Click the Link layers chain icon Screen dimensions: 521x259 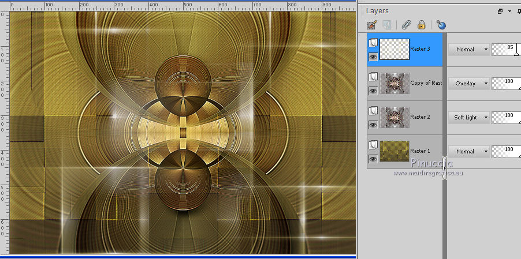click(x=406, y=25)
